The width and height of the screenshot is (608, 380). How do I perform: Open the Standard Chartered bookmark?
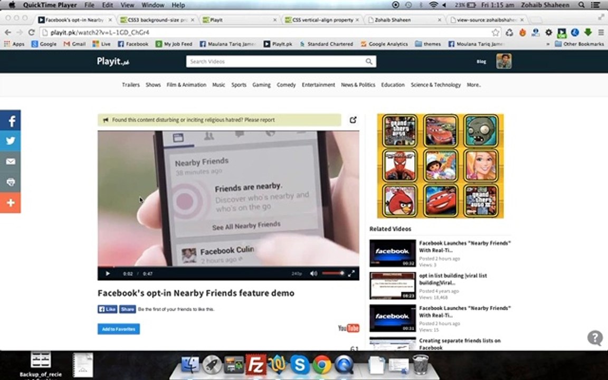point(326,44)
